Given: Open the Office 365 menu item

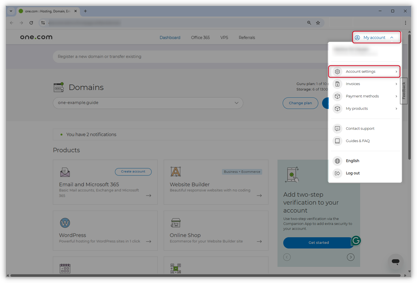Looking at the screenshot, I should tap(200, 37).
